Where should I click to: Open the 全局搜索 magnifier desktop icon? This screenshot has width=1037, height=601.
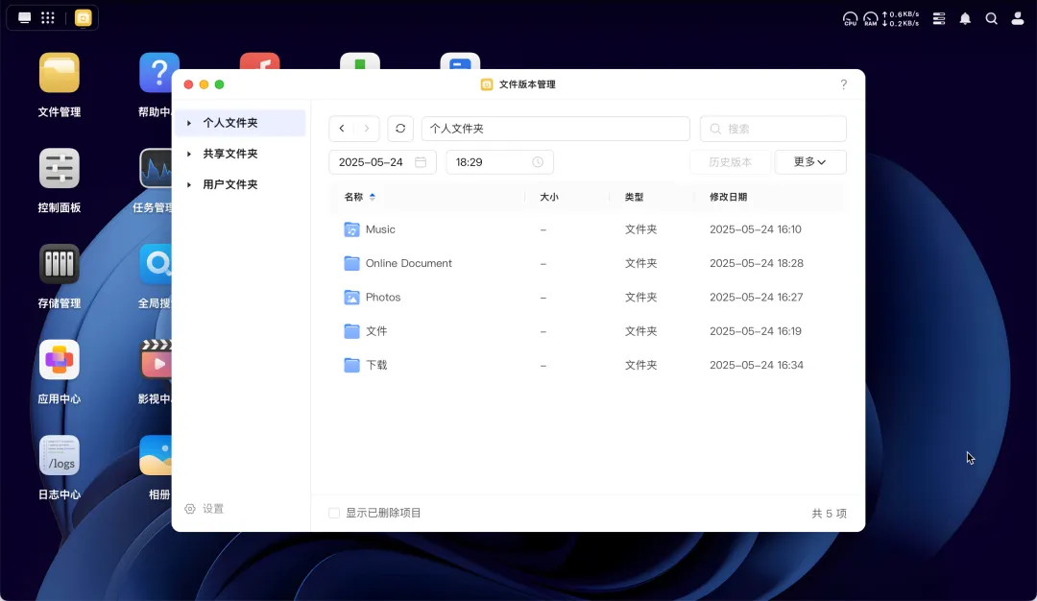[157, 264]
